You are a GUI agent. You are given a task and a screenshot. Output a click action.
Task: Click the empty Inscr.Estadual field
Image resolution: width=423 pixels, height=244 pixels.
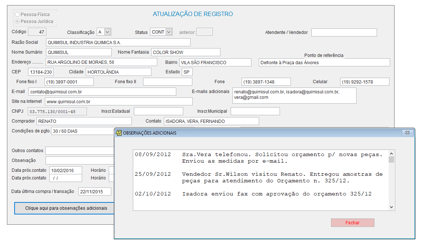click(158, 111)
